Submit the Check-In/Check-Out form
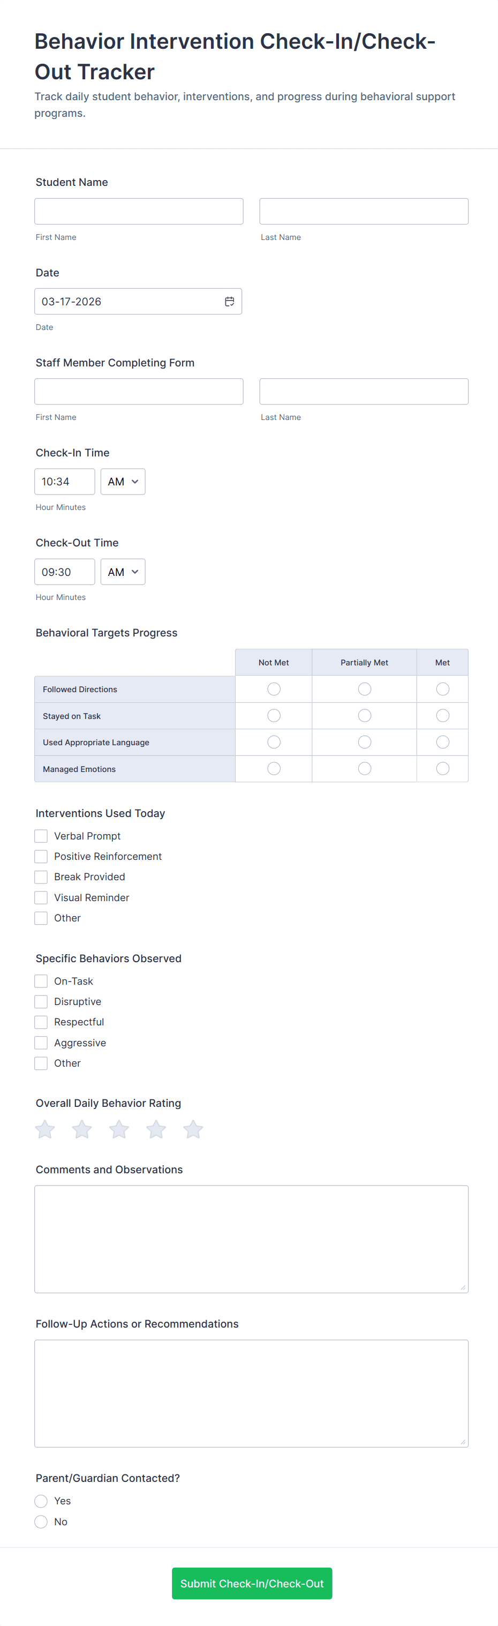 coord(252,1583)
